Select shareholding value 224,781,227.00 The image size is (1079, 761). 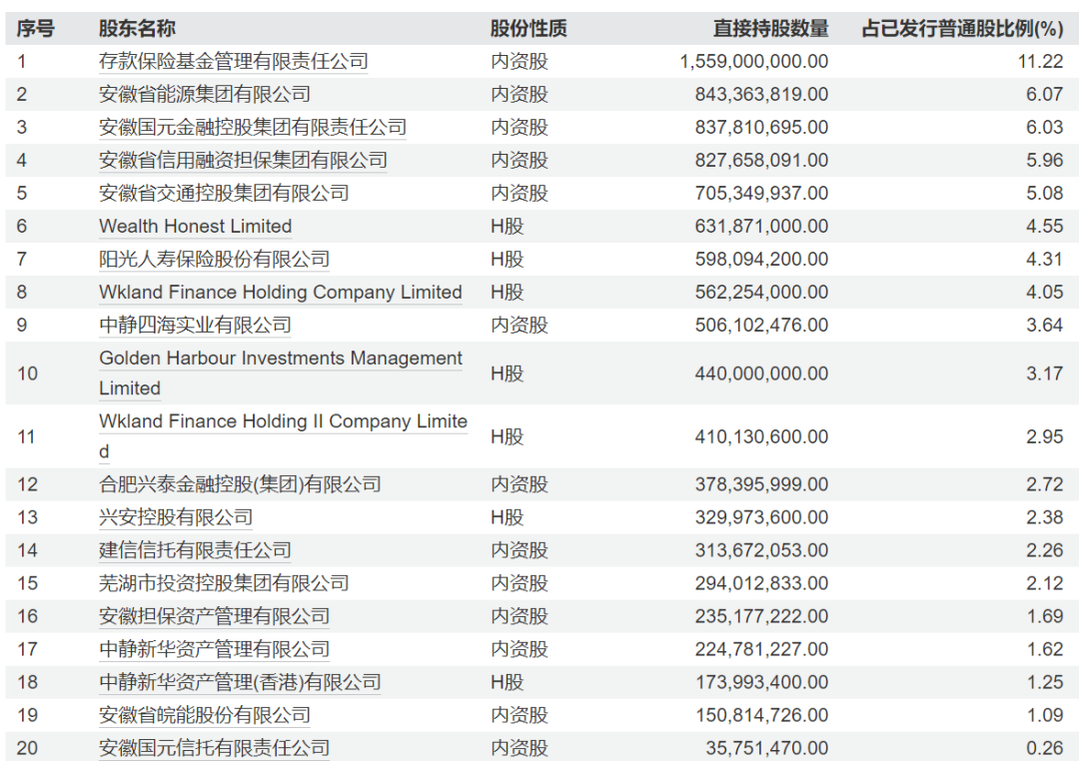(x=761, y=650)
